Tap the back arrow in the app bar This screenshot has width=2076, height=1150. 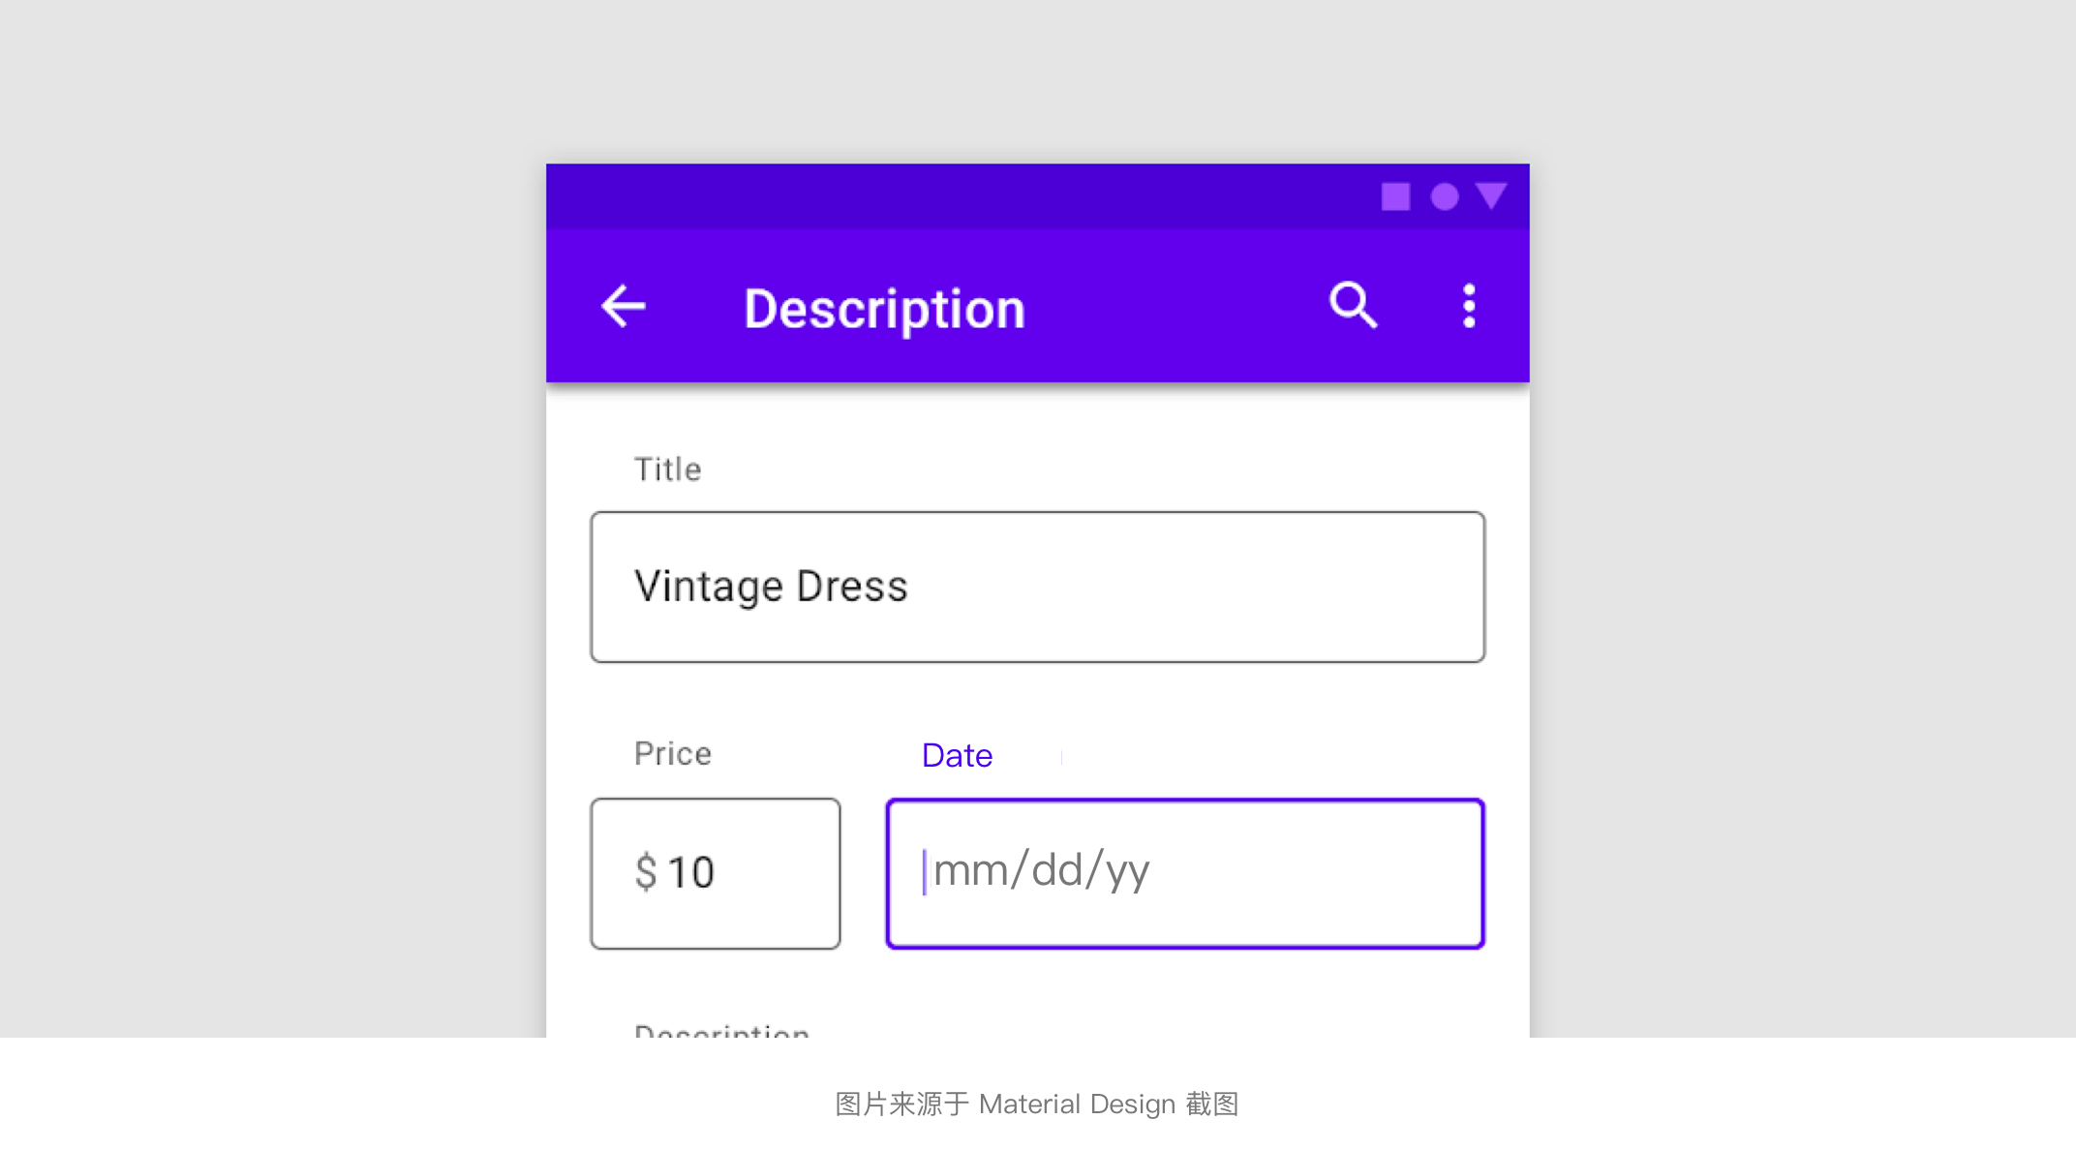pyautogui.click(x=624, y=307)
